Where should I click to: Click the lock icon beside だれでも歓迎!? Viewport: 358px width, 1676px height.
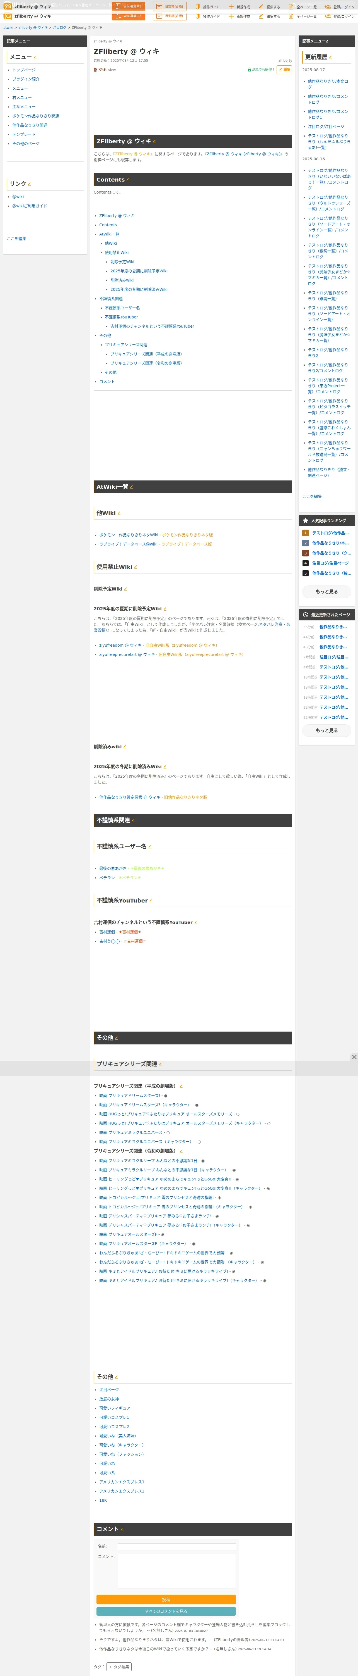[250, 70]
